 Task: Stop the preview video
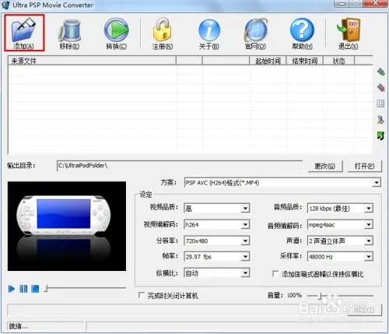point(35,289)
